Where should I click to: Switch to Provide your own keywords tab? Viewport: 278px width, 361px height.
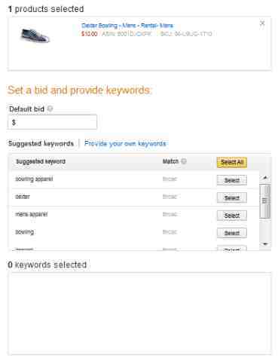tap(125, 143)
